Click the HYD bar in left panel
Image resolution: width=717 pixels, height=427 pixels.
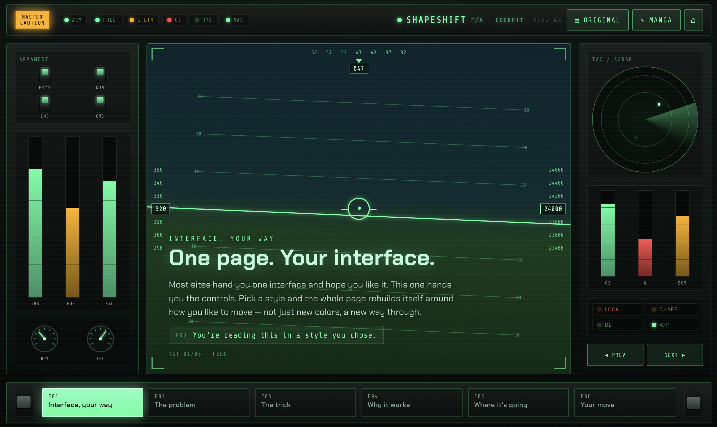click(x=109, y=217)
